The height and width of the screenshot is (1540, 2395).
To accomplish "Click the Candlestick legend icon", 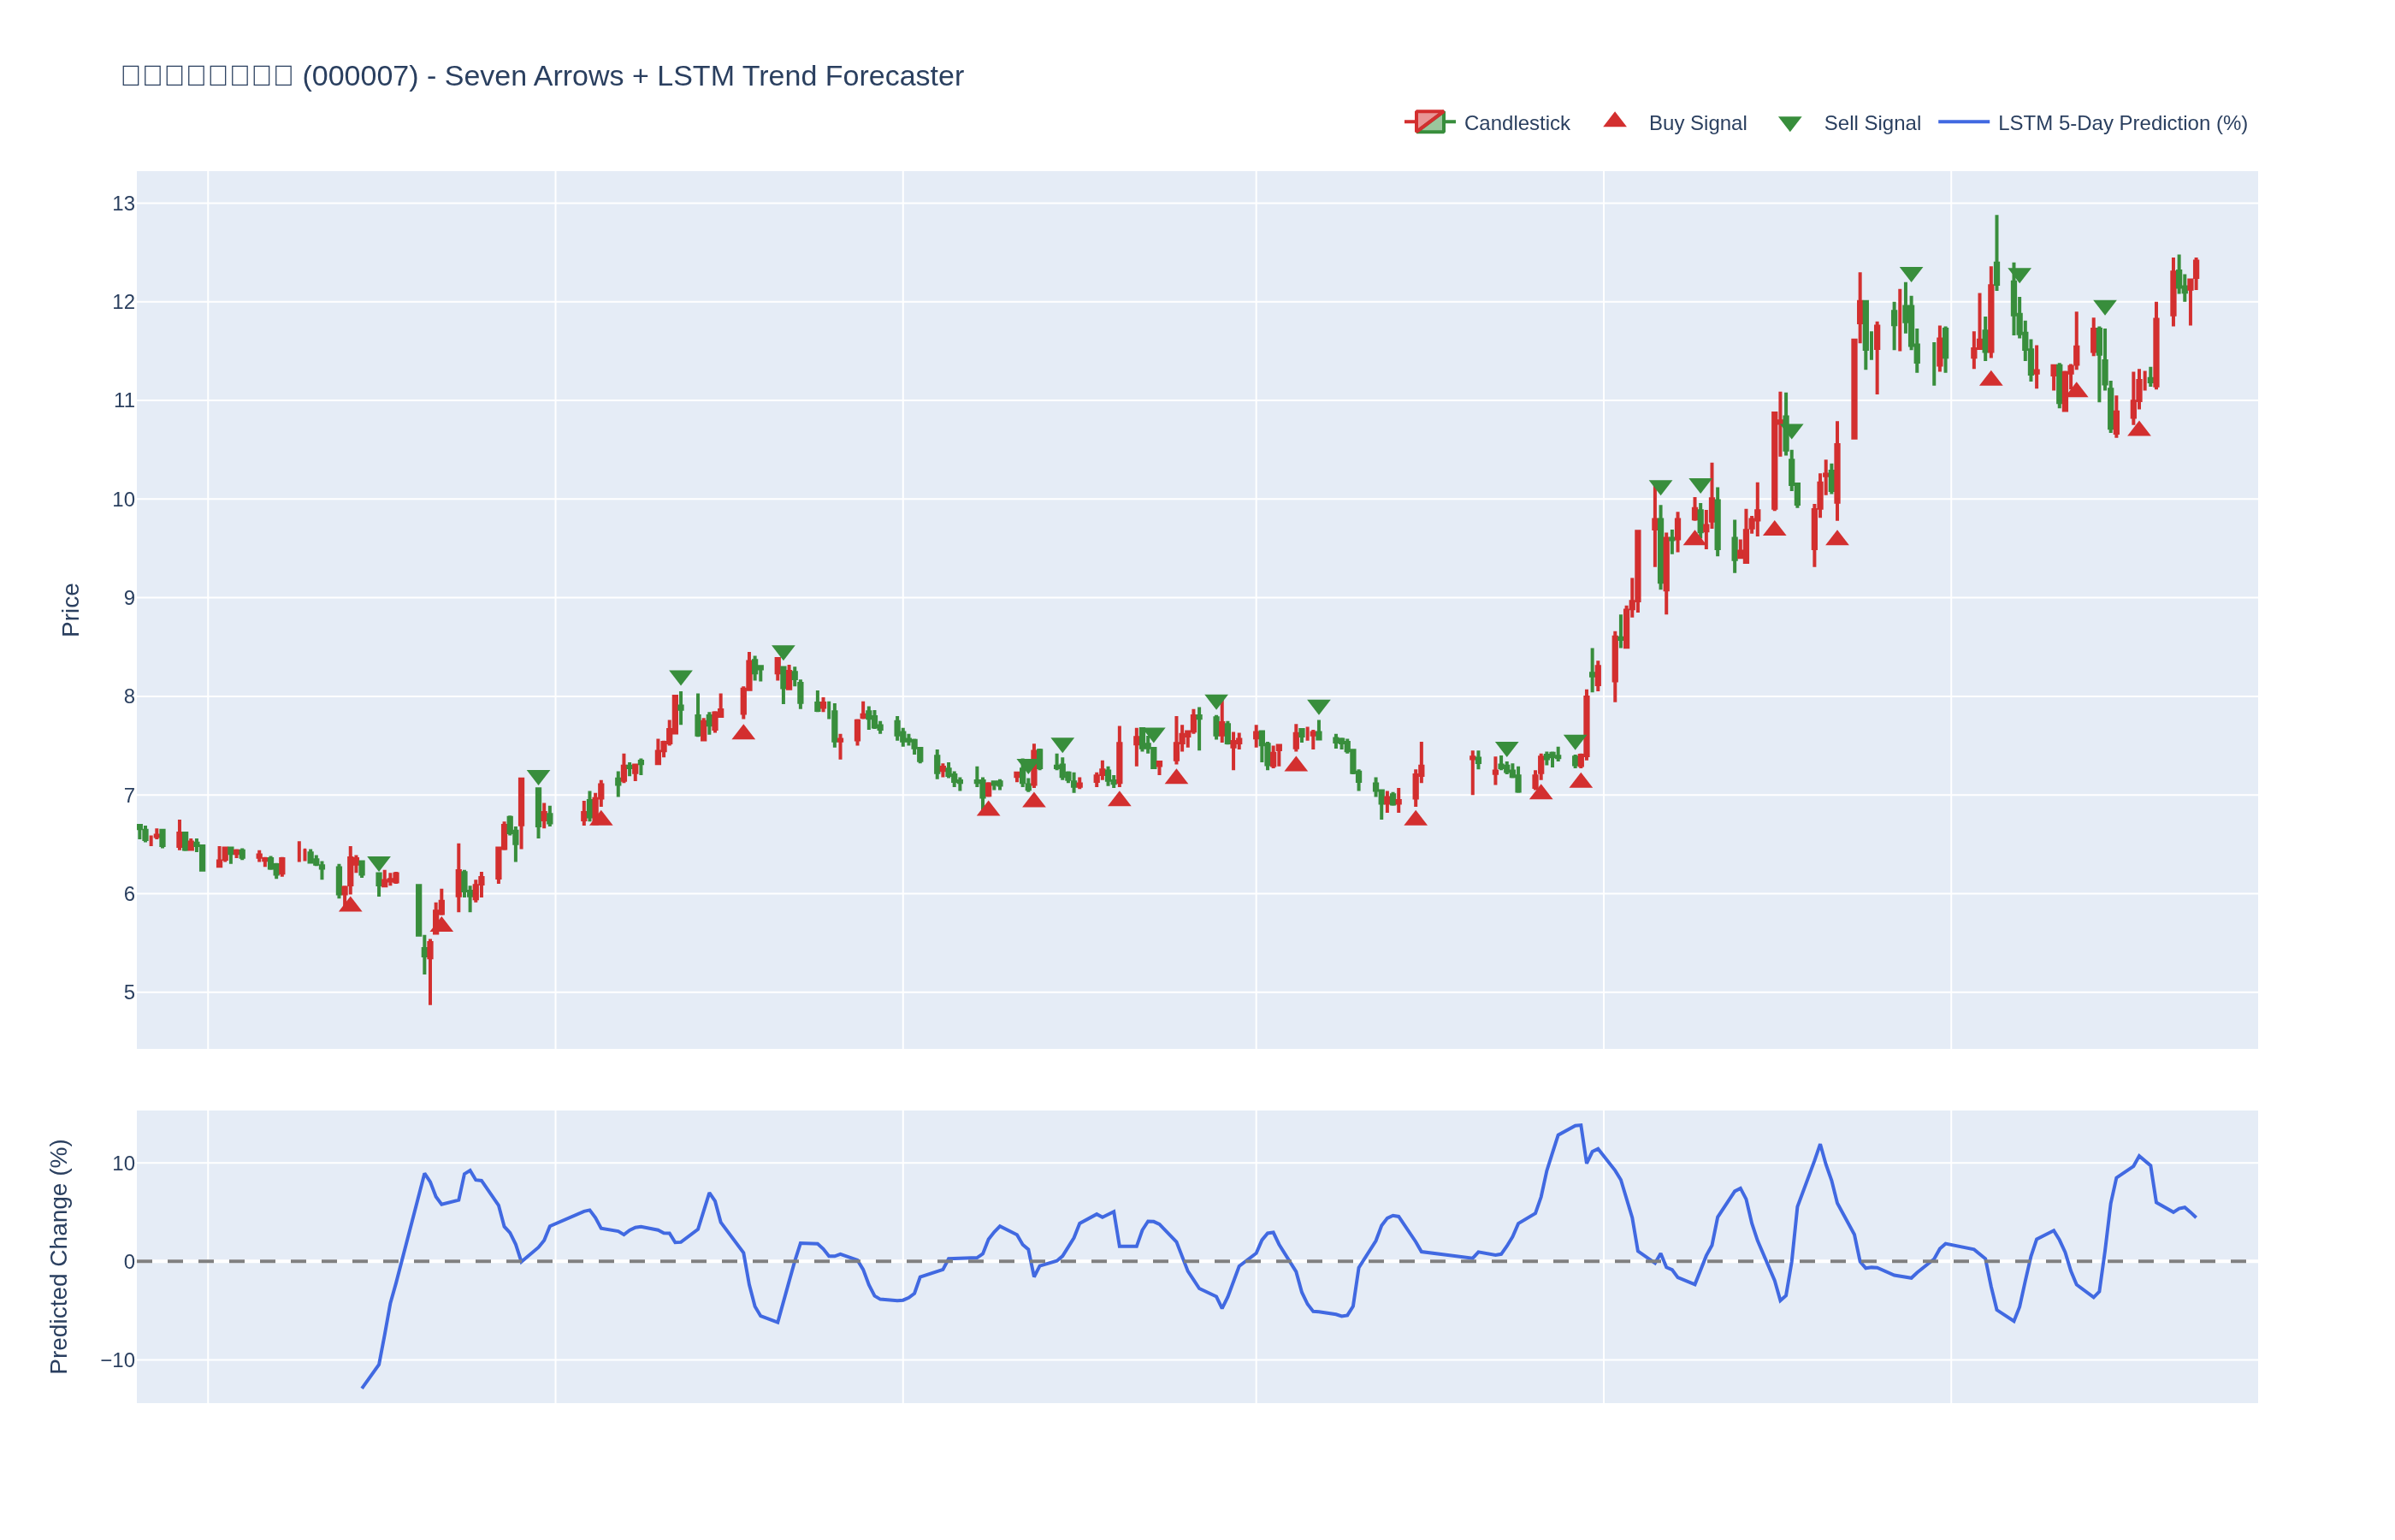I will 1429,122.
